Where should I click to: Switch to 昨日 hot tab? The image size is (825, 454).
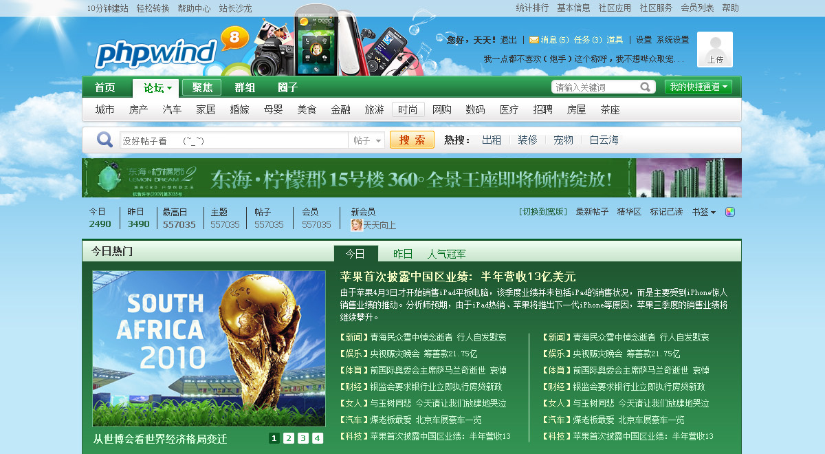403,254
